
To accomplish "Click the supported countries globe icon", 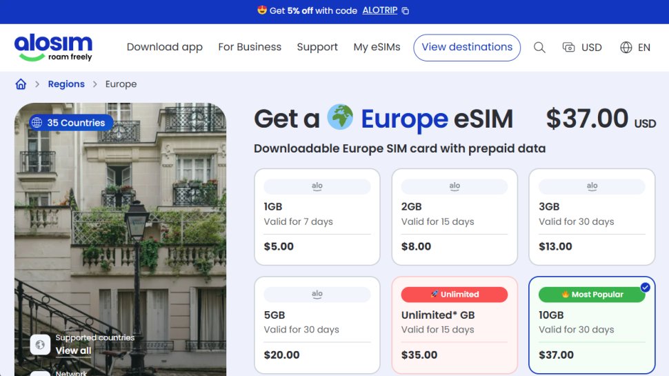I will (x=40, y=344).
